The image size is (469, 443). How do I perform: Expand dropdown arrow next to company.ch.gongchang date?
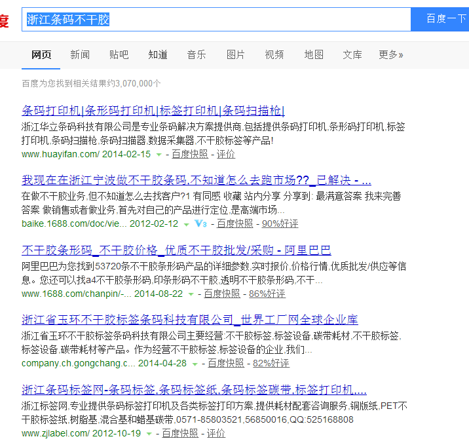point(195,364)
